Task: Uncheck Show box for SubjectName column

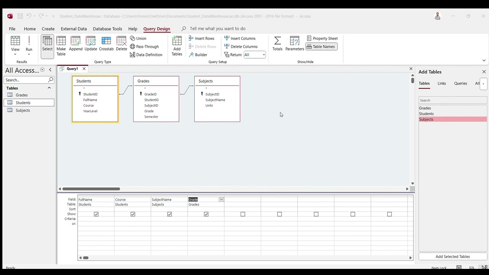Action: (x=170, y=214)
